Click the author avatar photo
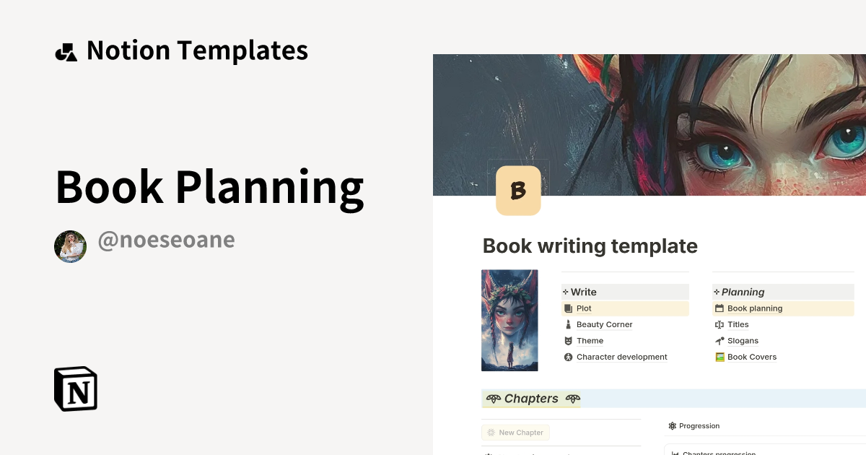Screen dimensions: 866x455 pos(70,246)
